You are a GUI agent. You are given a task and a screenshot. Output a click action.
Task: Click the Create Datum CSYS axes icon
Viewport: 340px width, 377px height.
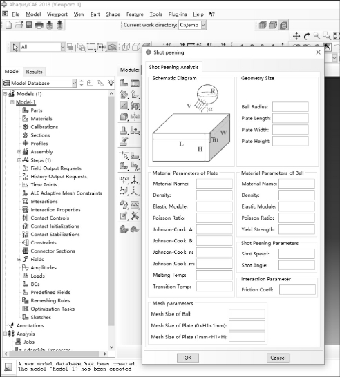coord(135,180)
